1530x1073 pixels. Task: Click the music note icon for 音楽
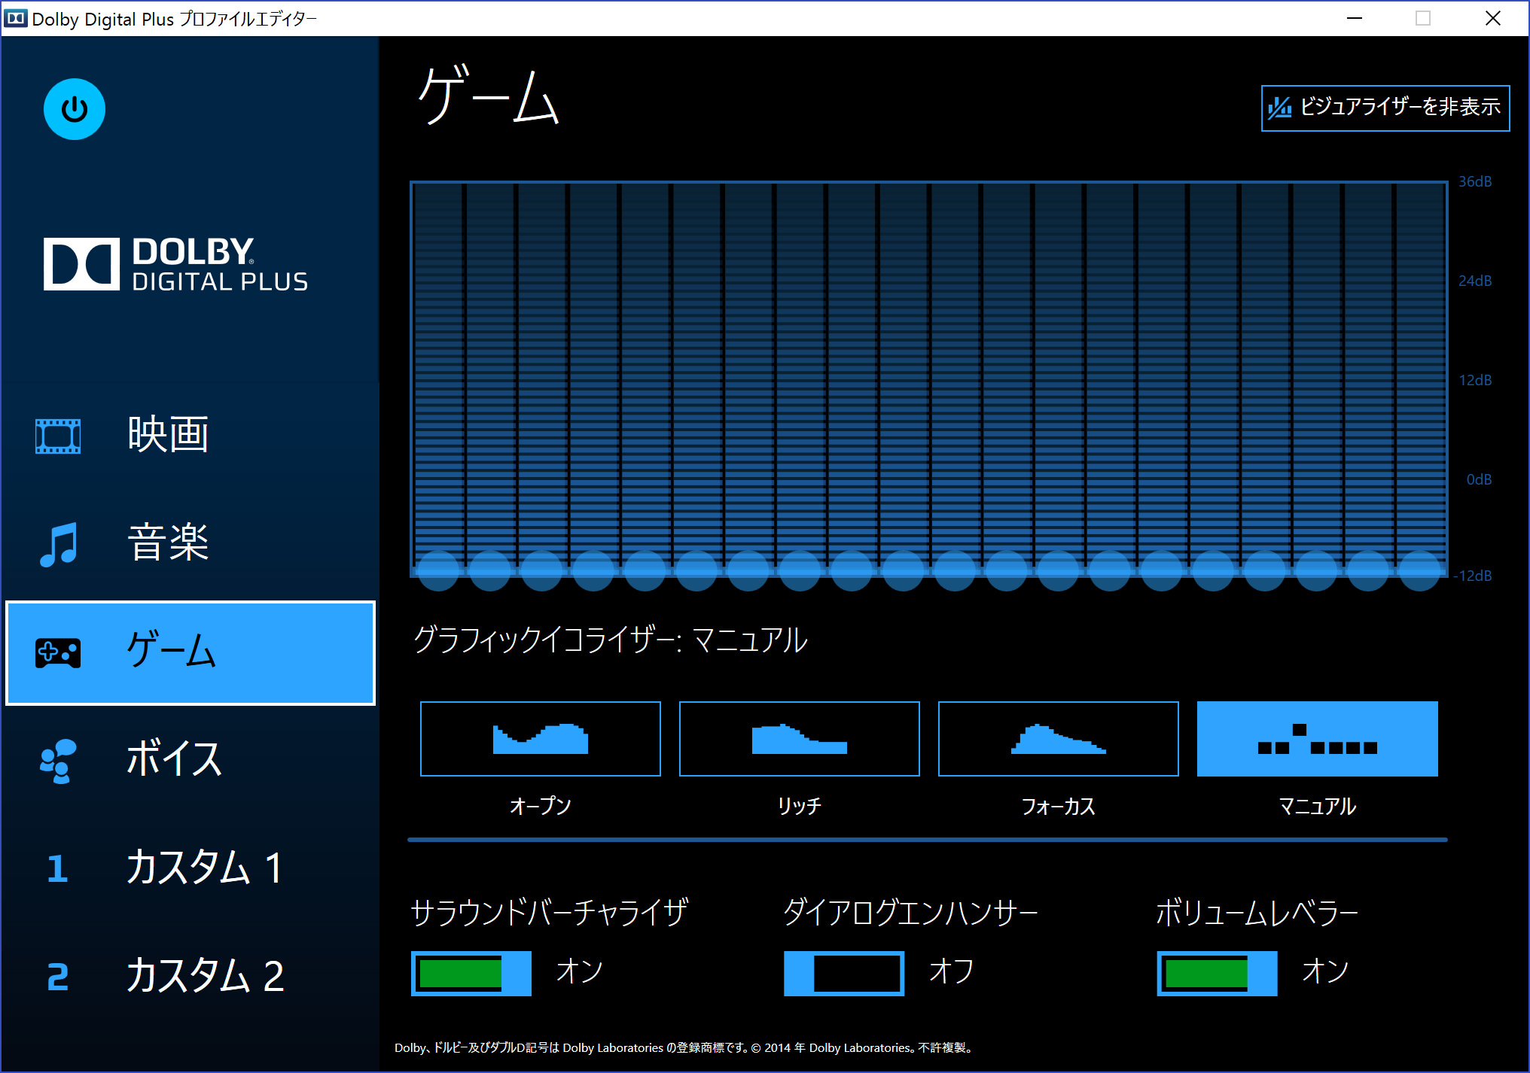coord(59,544)
